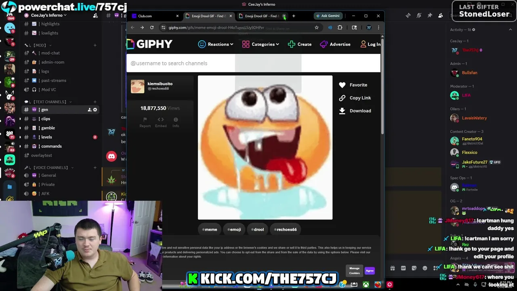Screen dimensions: 517x291
Task: Add a channel to TEXT CHANNELS category
Action: coord(95,102)
